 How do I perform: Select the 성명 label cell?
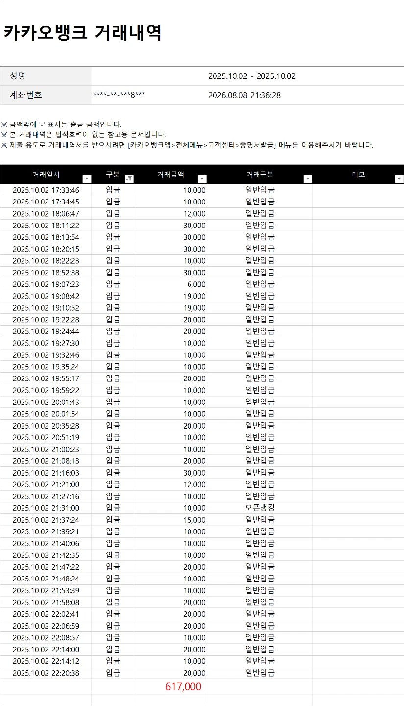[x=46, y=76]
